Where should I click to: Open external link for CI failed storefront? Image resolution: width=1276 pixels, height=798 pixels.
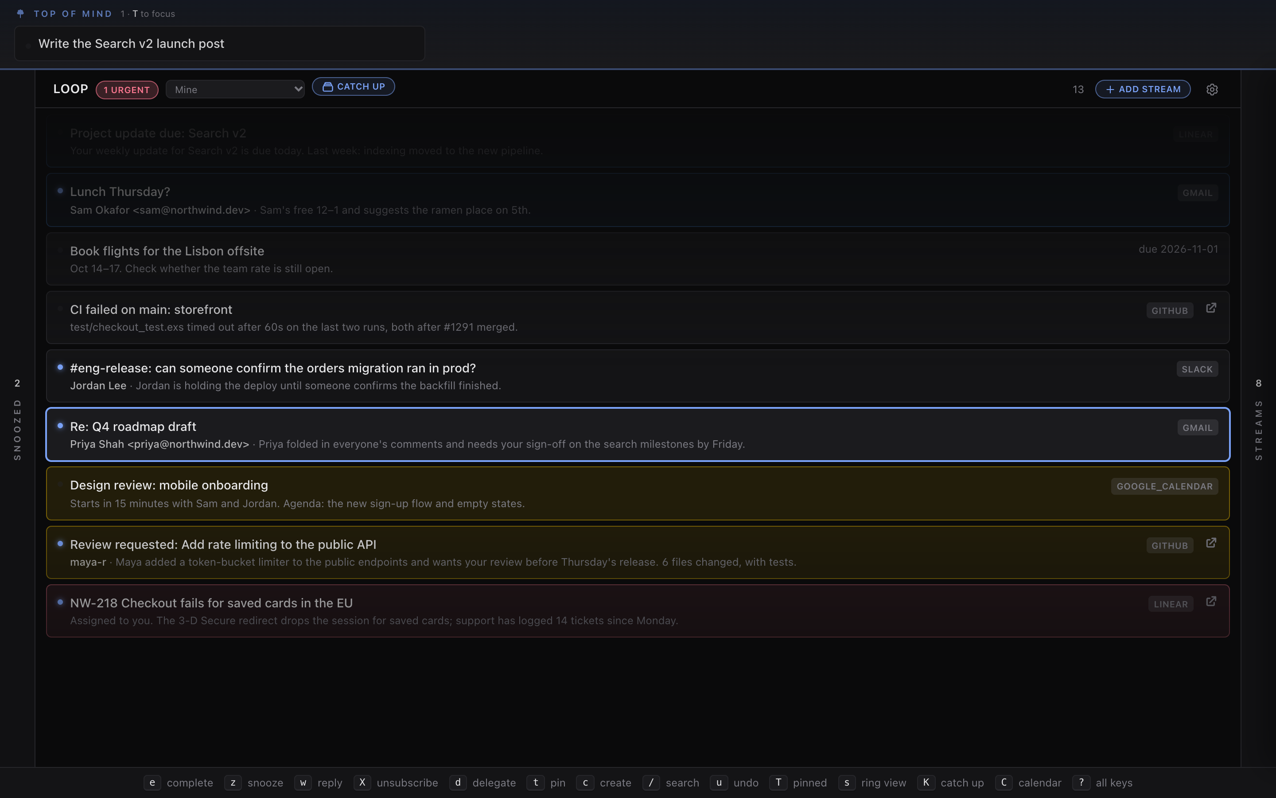click(1211, 308)
